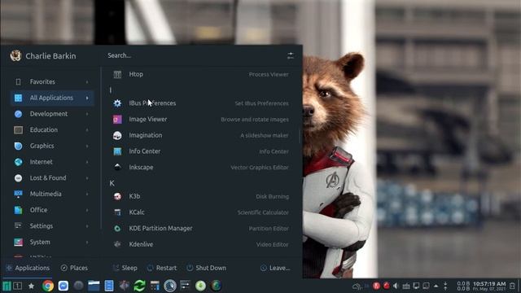Show hidden system tray icons arrow
The height and width of the screenshot is (293, 521).
pos(436,286)
